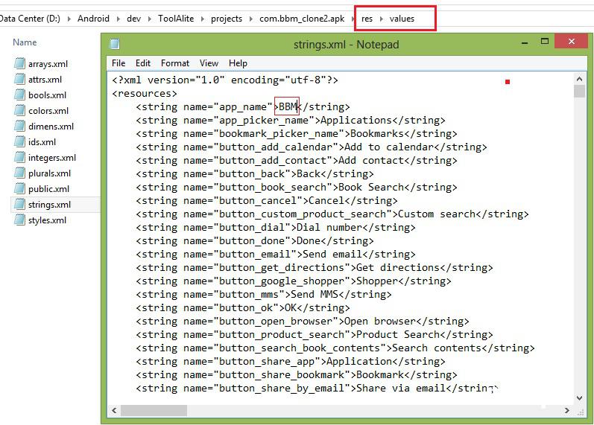
Task: Select plurals.xml file name
Action: [x=50, y=173]
